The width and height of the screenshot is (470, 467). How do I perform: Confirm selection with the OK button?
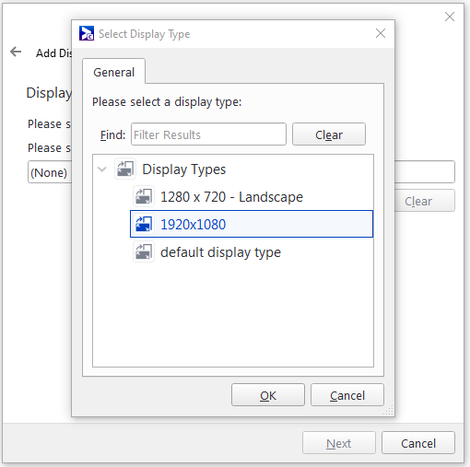(x=268, y=395)
